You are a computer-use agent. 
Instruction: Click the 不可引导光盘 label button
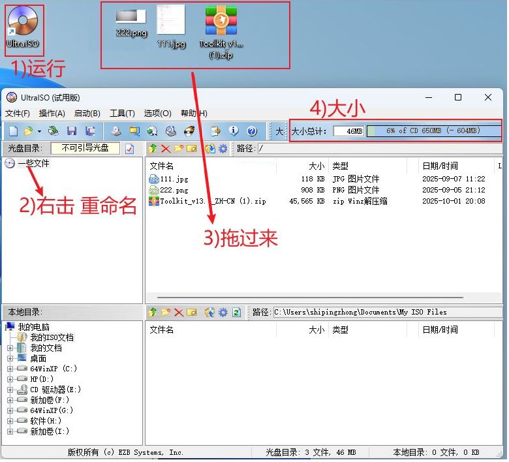85,149
